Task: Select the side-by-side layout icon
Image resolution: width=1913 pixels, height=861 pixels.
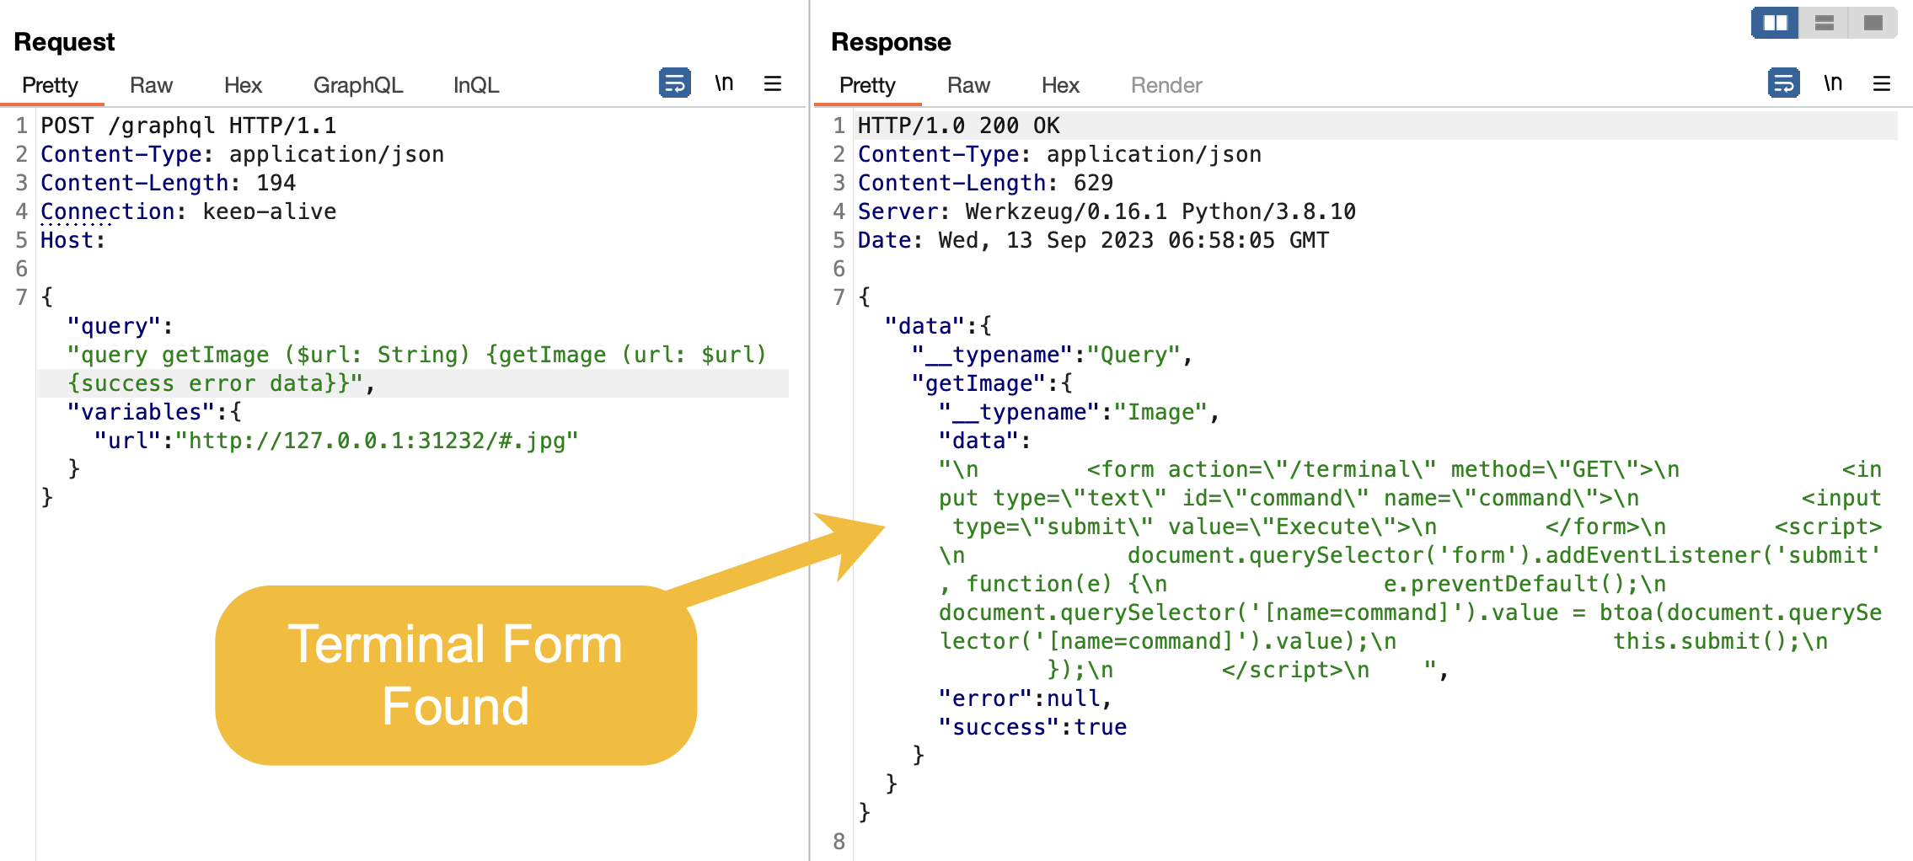Action: (x=1775, y=23)
